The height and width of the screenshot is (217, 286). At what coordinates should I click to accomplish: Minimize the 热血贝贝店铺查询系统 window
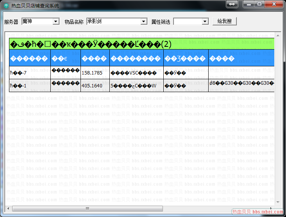(248, 4)
